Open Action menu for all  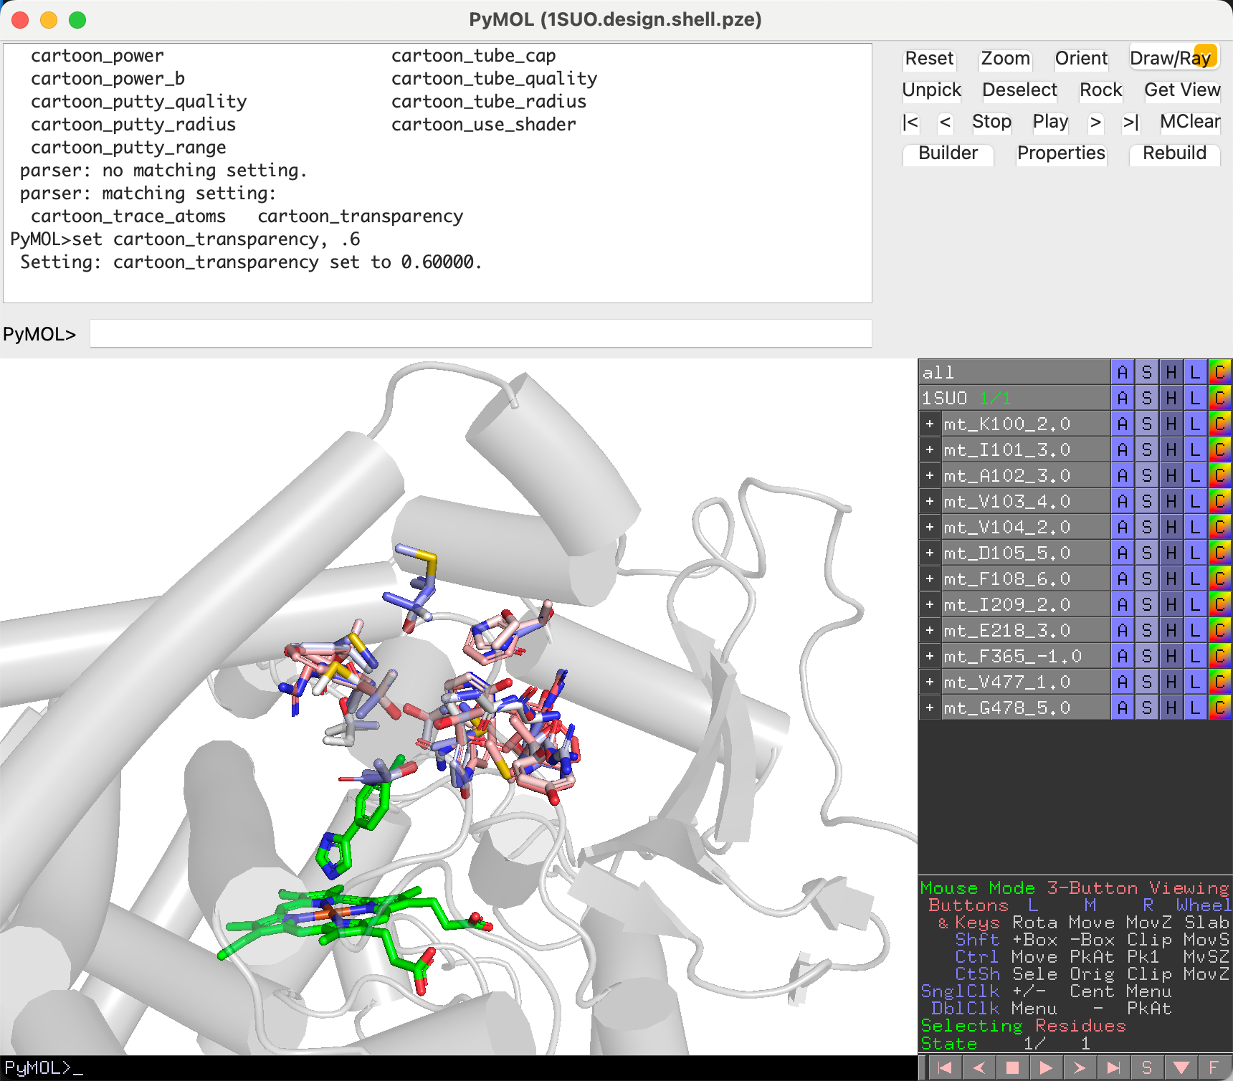[x=1123, y=372]
